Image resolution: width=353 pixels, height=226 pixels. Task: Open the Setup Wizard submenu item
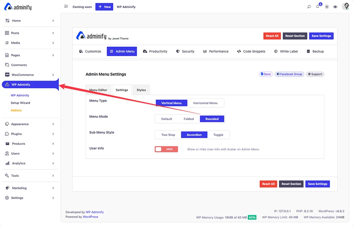tap(20, 103)
